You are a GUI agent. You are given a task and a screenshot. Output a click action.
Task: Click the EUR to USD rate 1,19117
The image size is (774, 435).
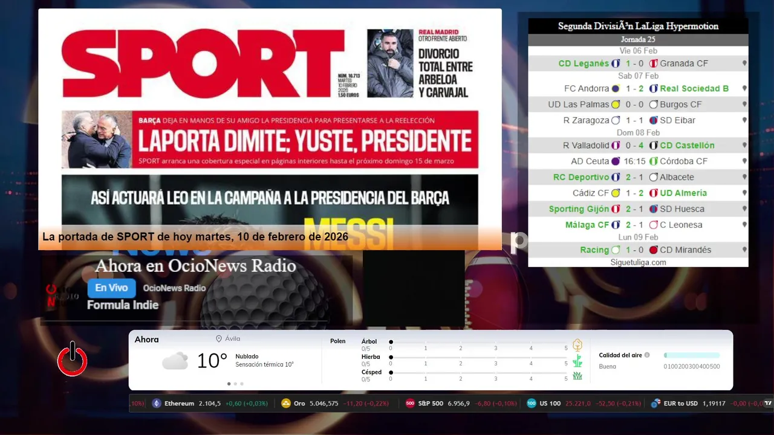tap(714, 404)
